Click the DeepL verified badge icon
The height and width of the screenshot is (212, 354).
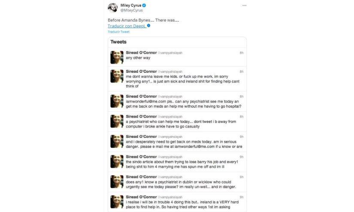148,26
